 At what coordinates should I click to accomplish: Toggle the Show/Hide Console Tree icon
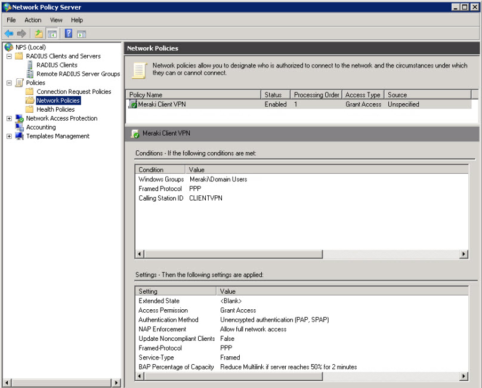52,33
